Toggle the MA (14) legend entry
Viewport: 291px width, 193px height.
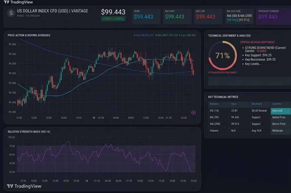[x=144, y=35]
